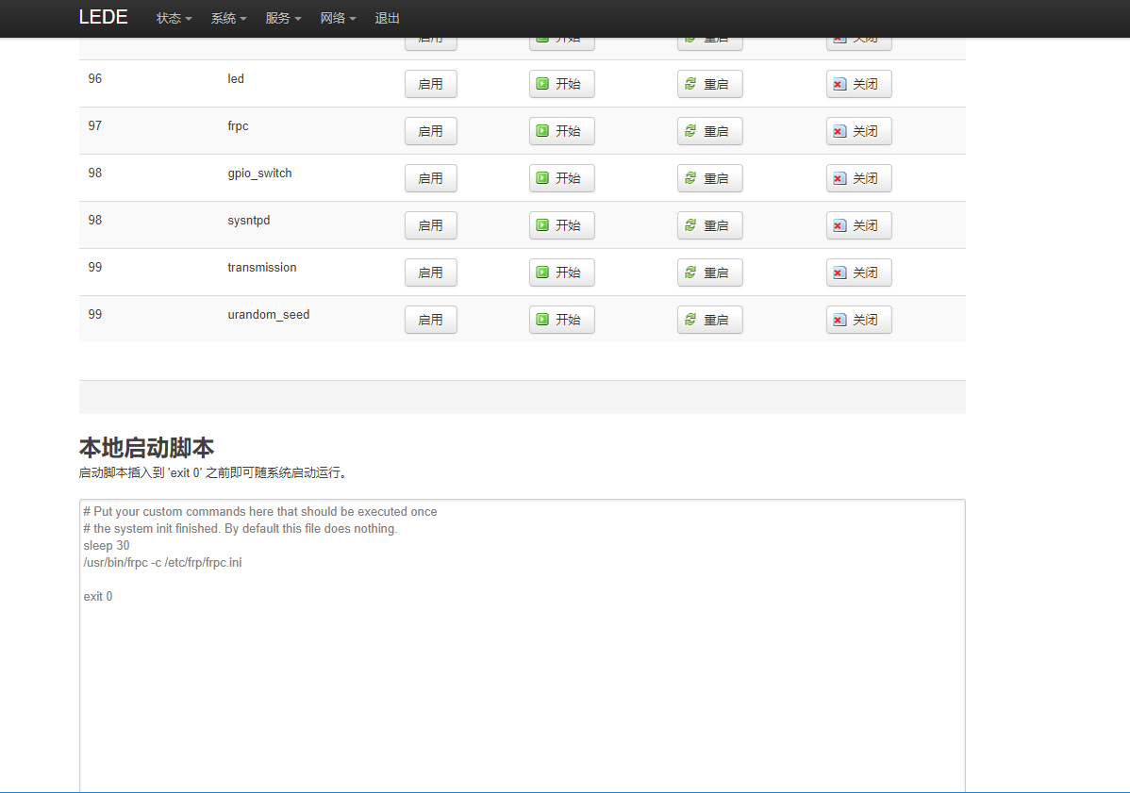
Task: Click the red stop icon for transmission
Action: click(x=839, y=272)
